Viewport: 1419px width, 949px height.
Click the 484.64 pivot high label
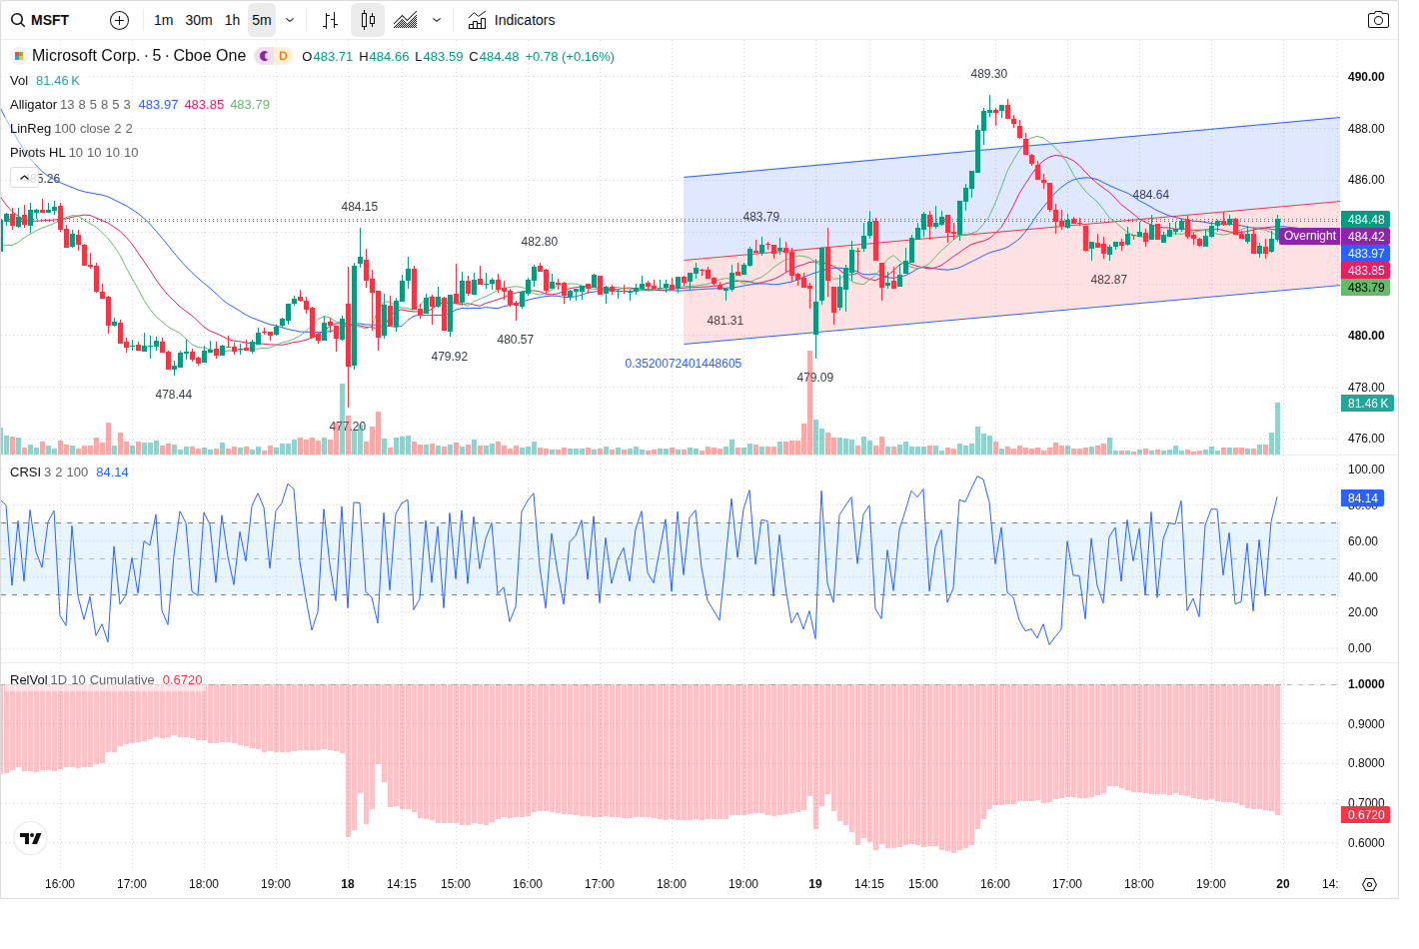1150,195
